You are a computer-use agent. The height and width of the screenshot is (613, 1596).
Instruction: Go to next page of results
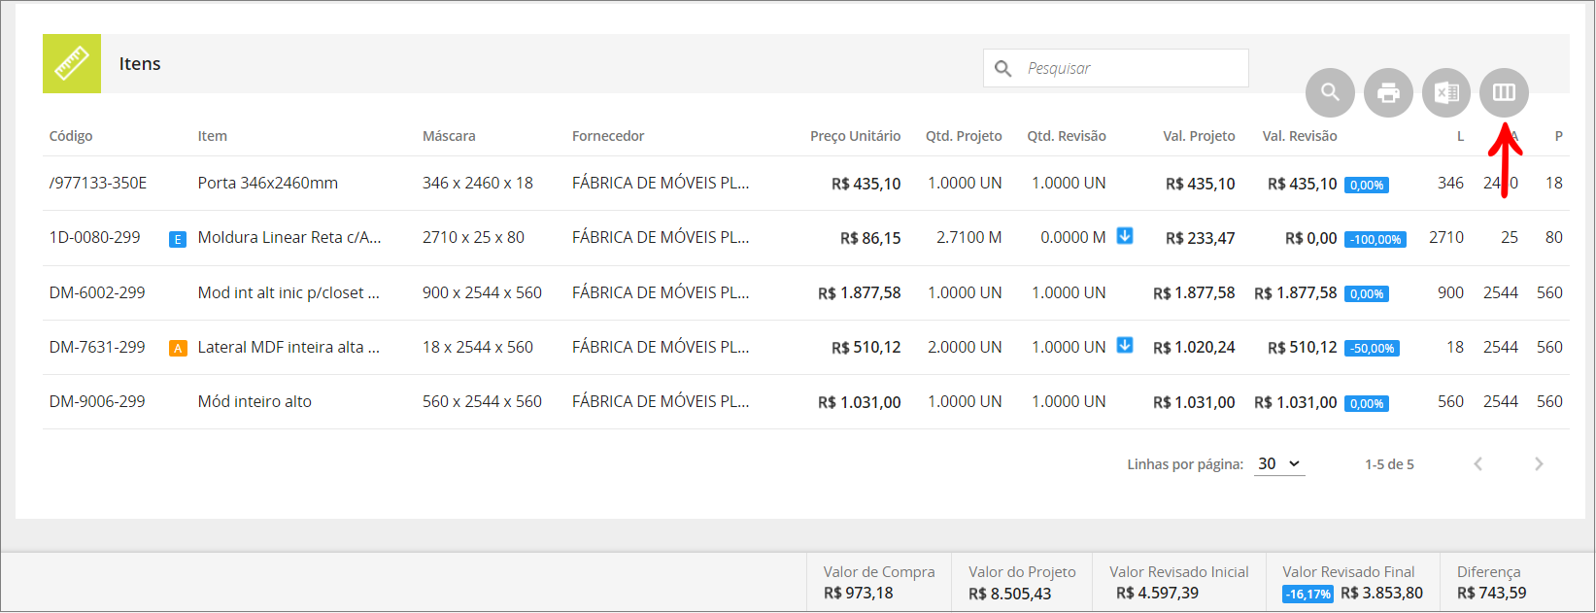pyautogui.click(x=1539, y=464)
